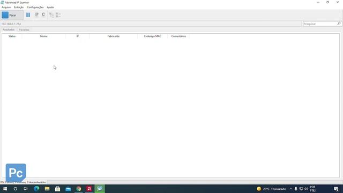The image size is (343, 193).
Task: Sort results by Nome column
Action: (x=44, y=36)
